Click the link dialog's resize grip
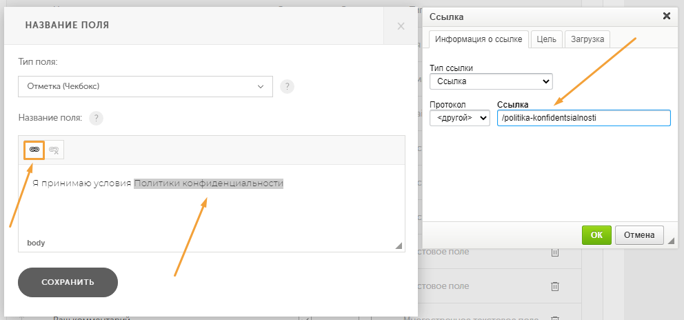684x320 pixels. pos(671,241)
